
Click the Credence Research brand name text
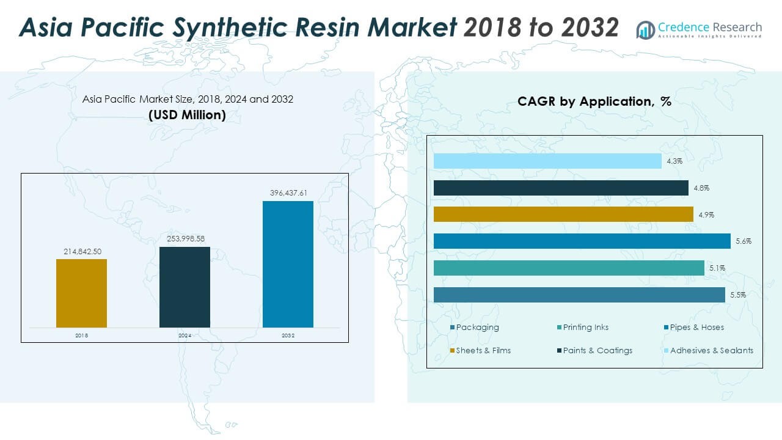pos(710,27)
